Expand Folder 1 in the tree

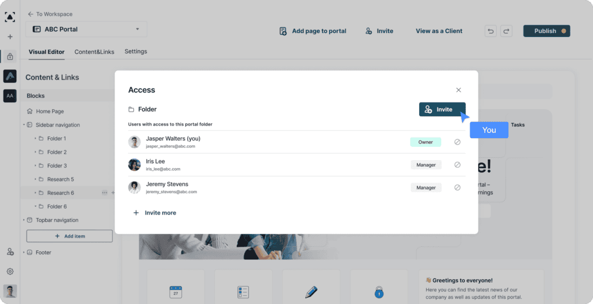[35, 139]
